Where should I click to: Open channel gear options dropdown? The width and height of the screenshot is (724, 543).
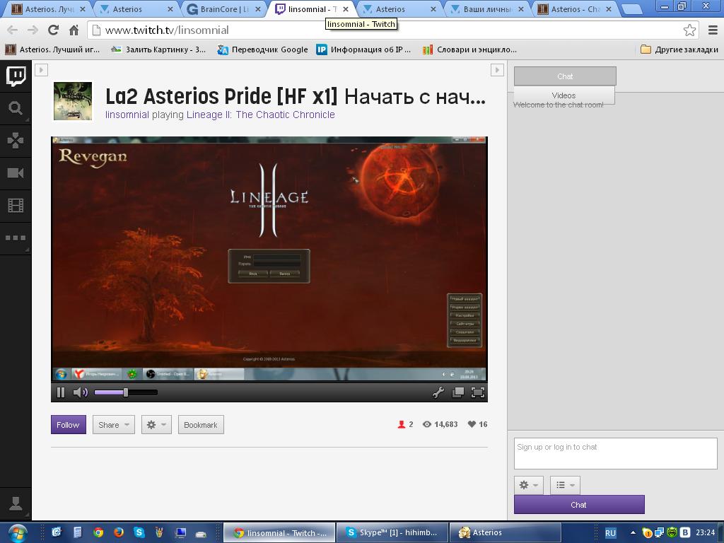click(156, 425)
